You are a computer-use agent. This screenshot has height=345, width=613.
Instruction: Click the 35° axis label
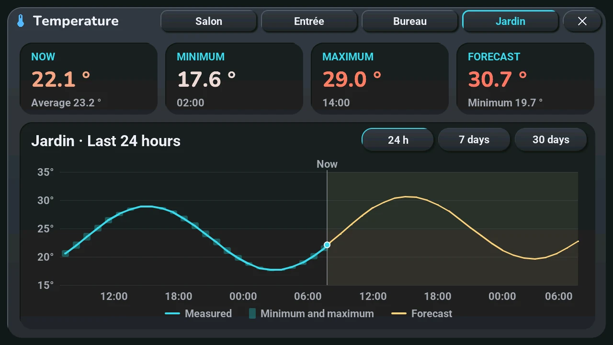click(x=45, y=172)
